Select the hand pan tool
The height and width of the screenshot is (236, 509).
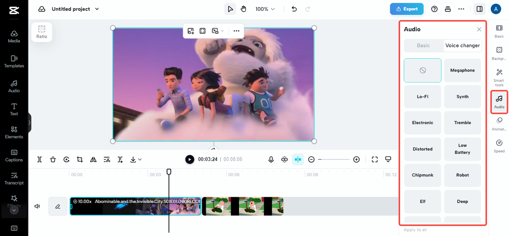click(243, 9)
